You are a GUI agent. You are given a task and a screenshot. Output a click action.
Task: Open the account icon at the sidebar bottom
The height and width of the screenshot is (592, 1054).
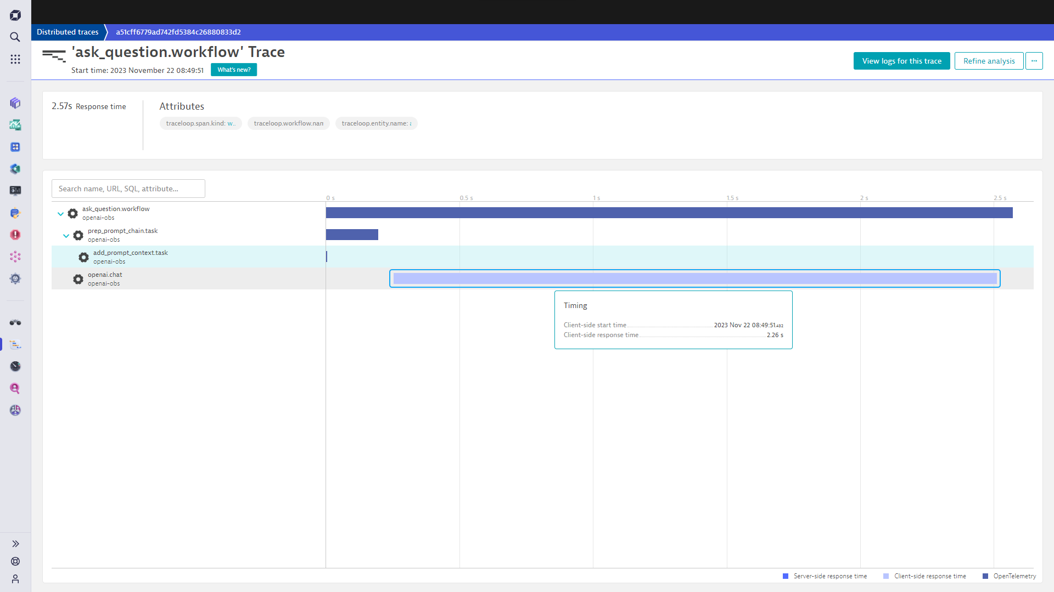(x=15, y=579)
